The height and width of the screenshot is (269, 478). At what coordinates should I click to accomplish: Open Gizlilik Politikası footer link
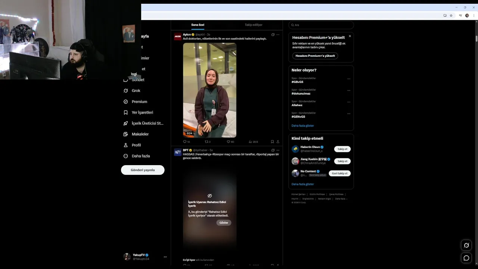[x=317, y=194]
